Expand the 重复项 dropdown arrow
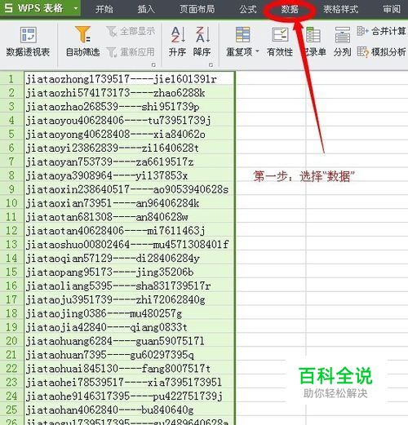Viewport: 408px width, 425px height. [257, 51]
